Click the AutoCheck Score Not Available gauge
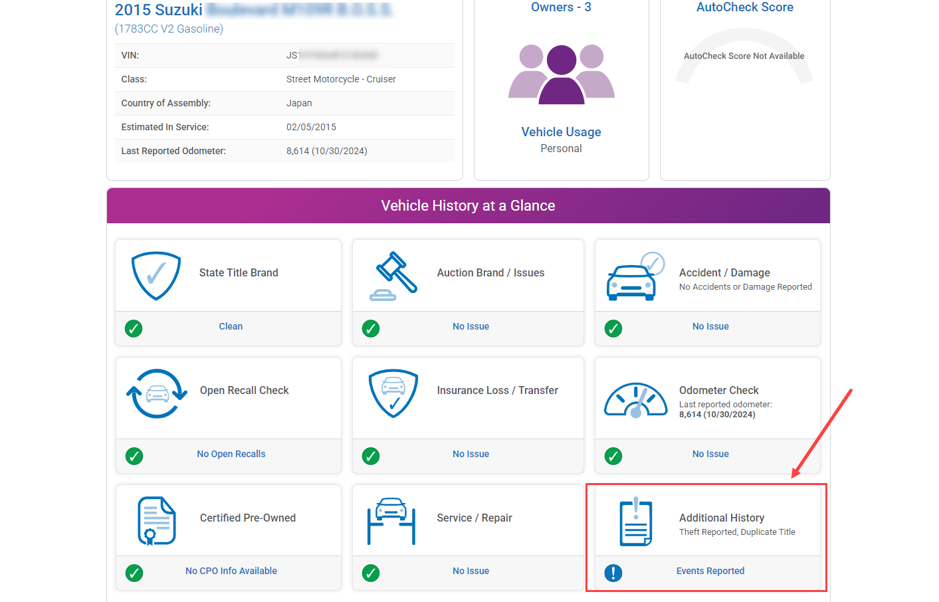This screenshot has height=602, width=939. pyautogui.click(x=744, y=56)
